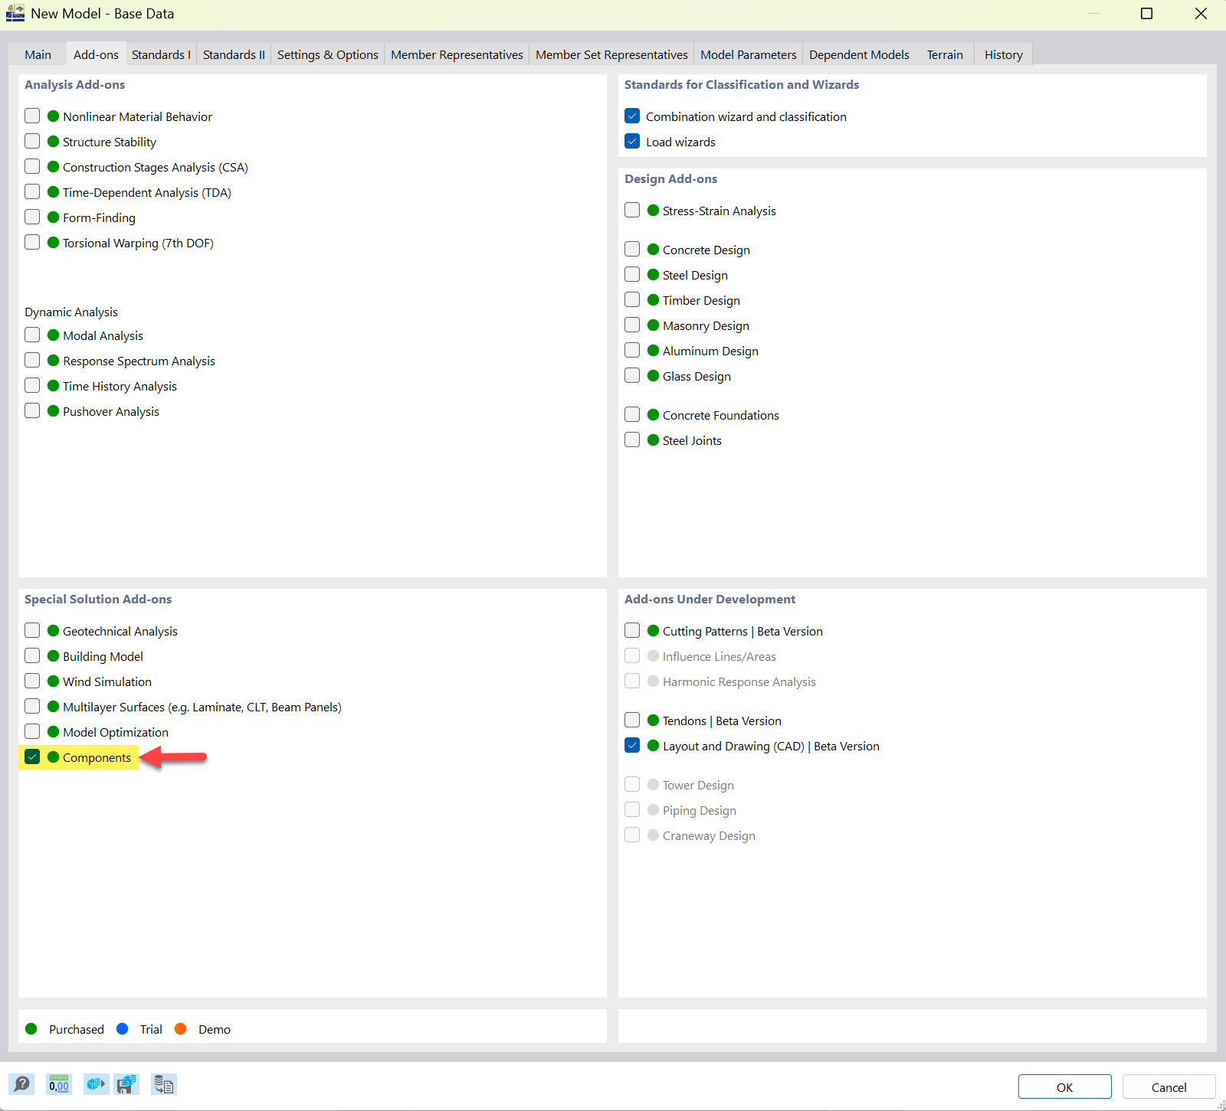Click the Special Solution Add-ons heading

point(98,599)
